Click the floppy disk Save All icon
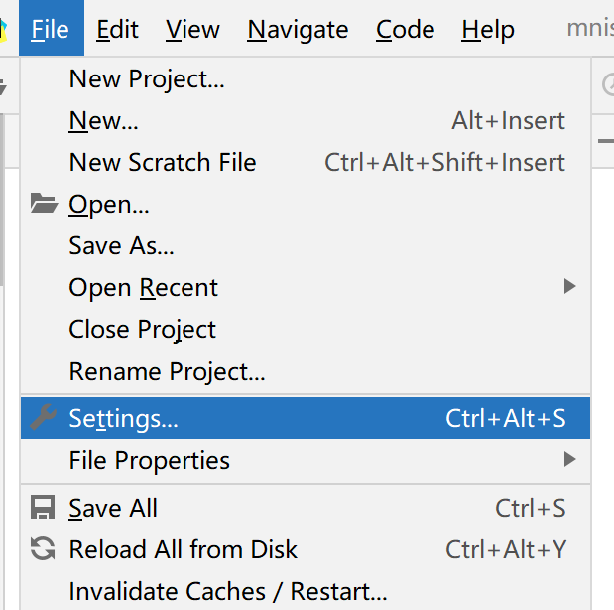614x610 pixels. tap(43, 507)
